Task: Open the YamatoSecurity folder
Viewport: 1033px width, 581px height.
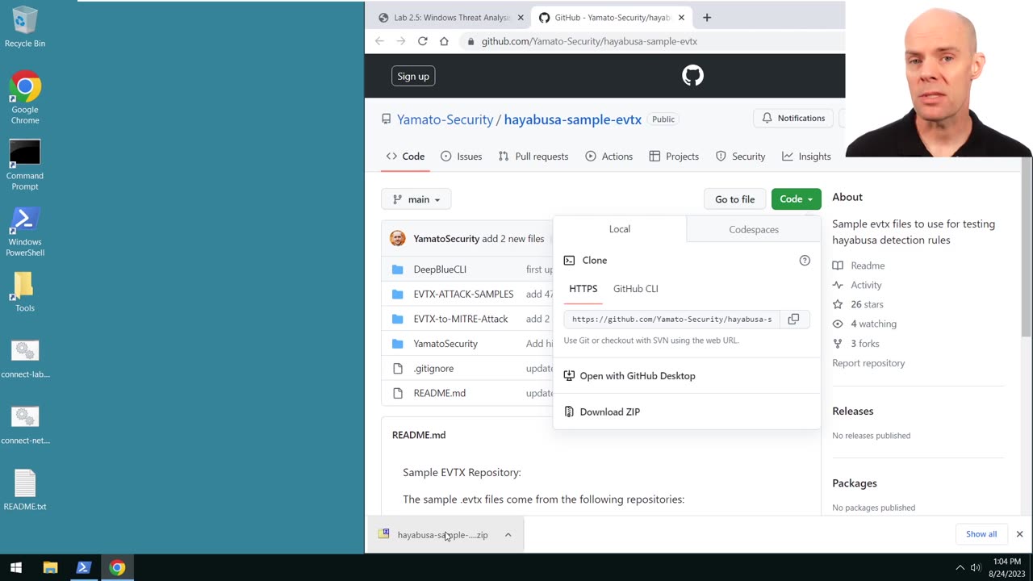Action: pyautogui.click(x=445, y=344)
